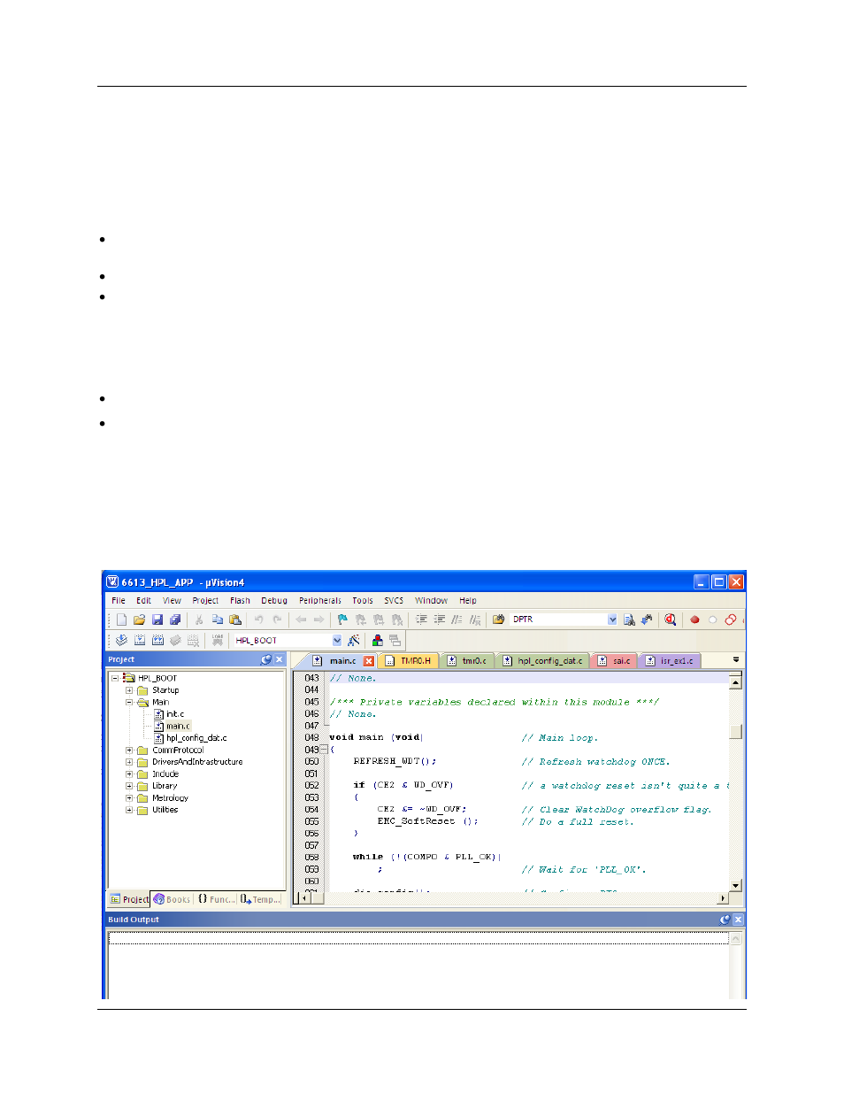Toggle bookmark with flag icon
Image resolution: width=844 pixels, height=1093 pixels.
(342, 620)
